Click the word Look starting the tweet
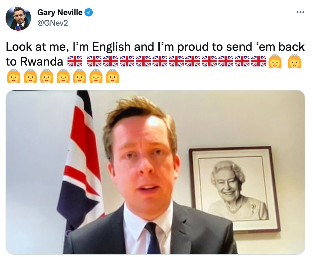The height and width of the screenshot is (257, 313). click(x=19, y=47)
